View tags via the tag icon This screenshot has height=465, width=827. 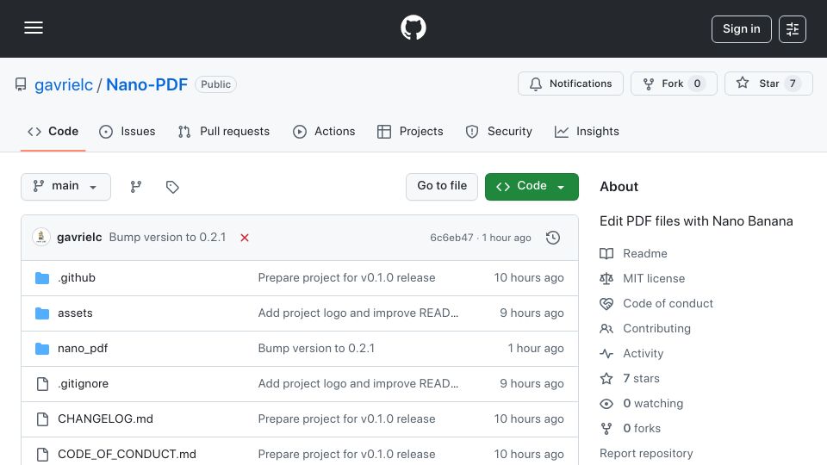172,187
